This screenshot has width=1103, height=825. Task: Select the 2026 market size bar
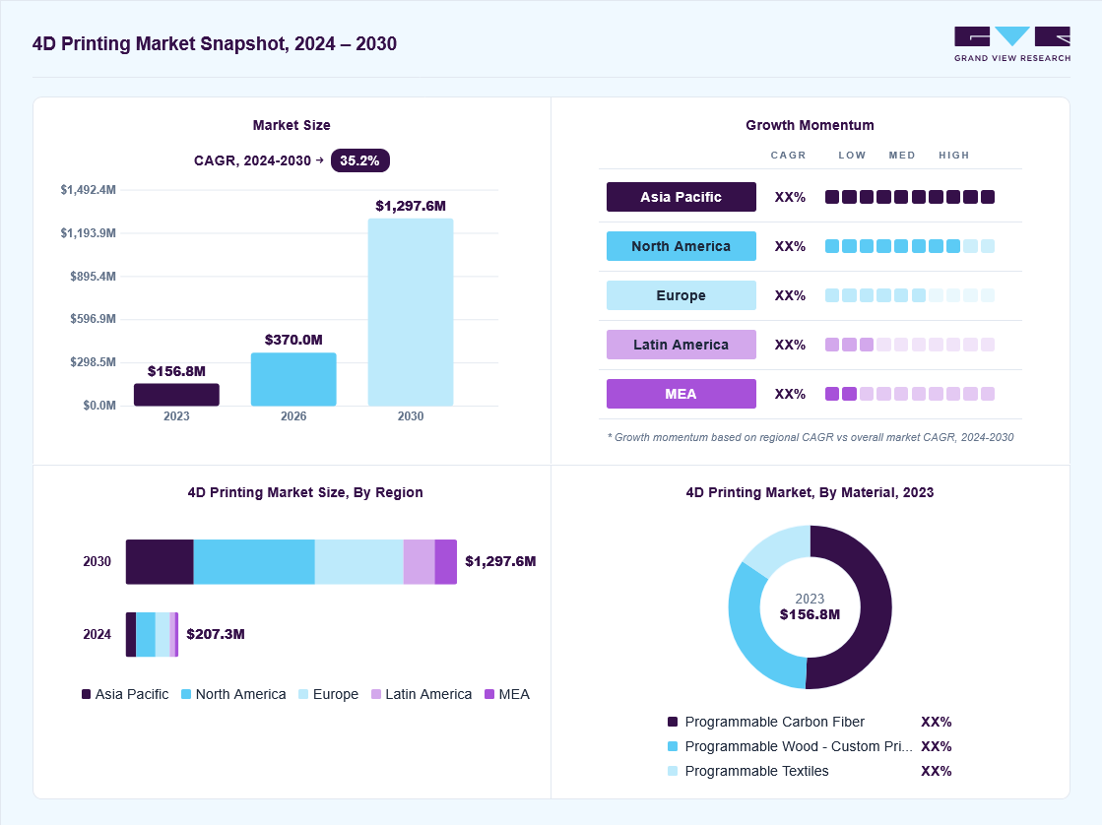(293, 379)
